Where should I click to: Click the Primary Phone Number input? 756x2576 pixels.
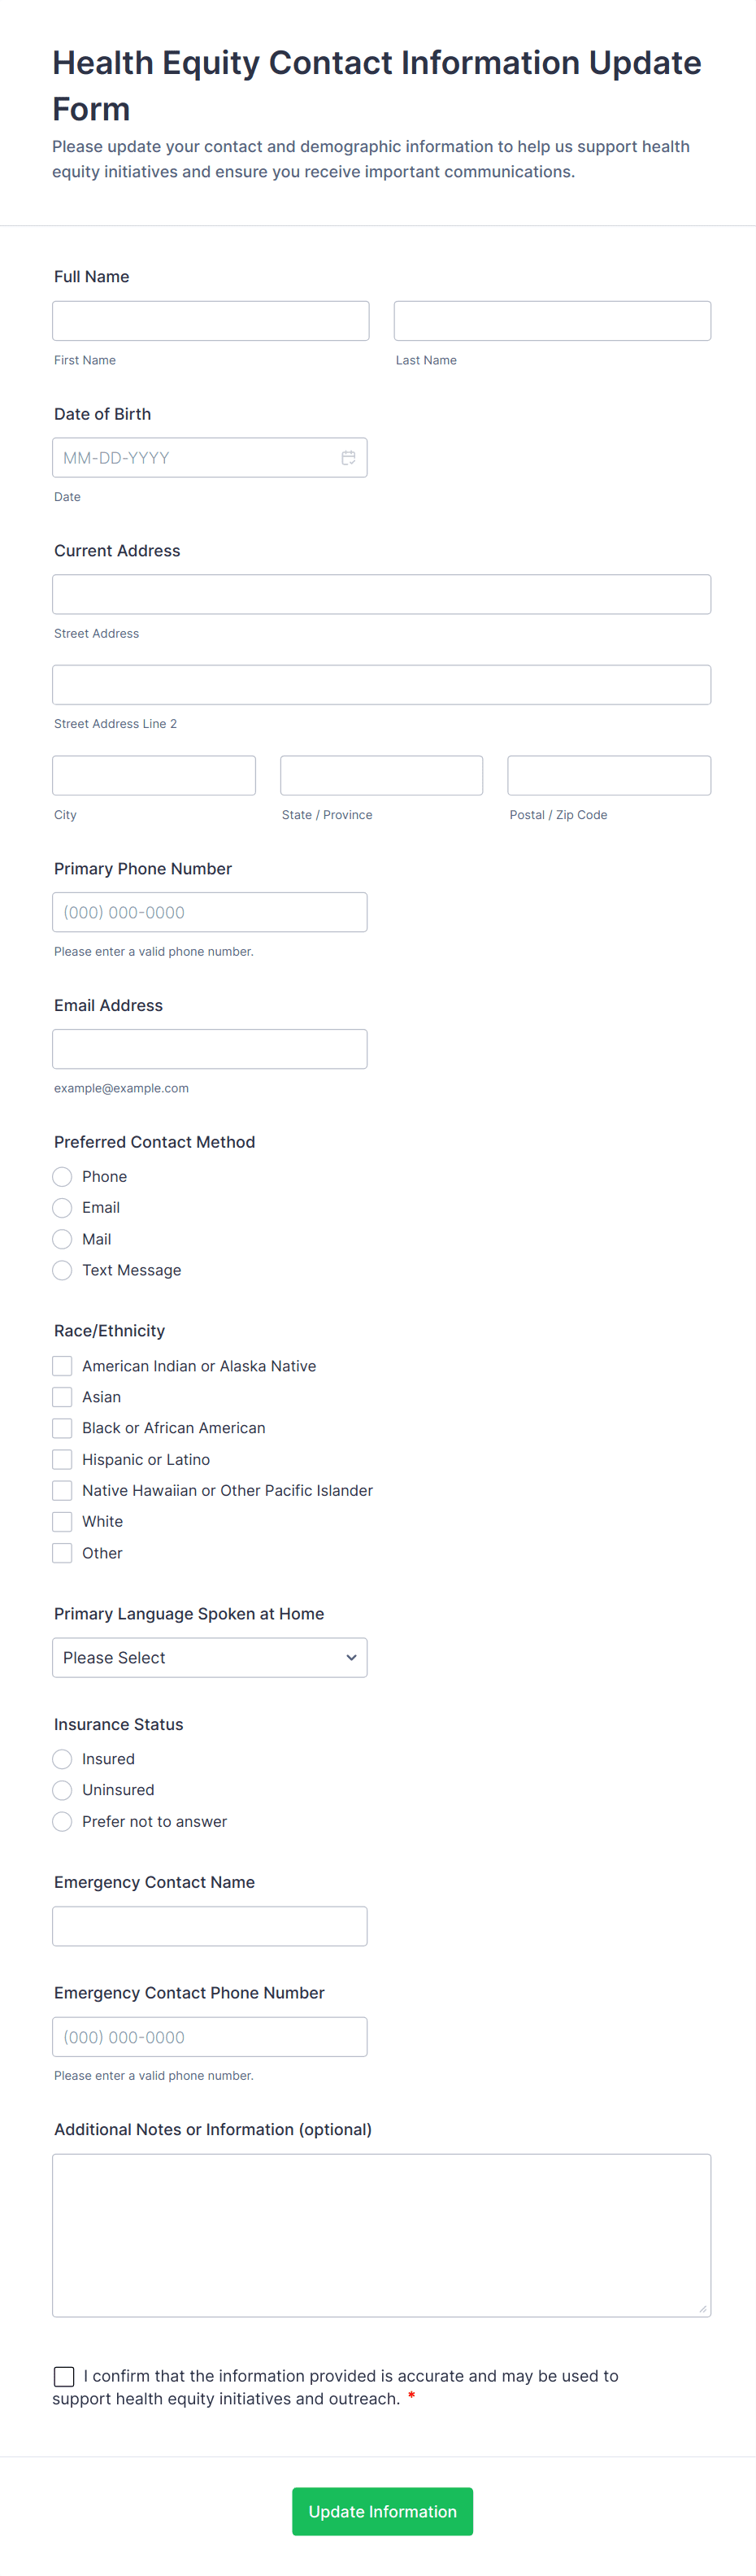click(x=210, y=912)
